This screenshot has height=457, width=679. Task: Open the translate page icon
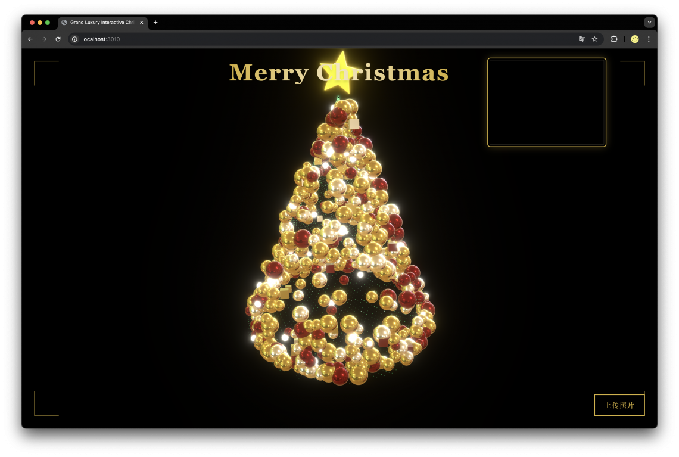click(x=582, y=39)
